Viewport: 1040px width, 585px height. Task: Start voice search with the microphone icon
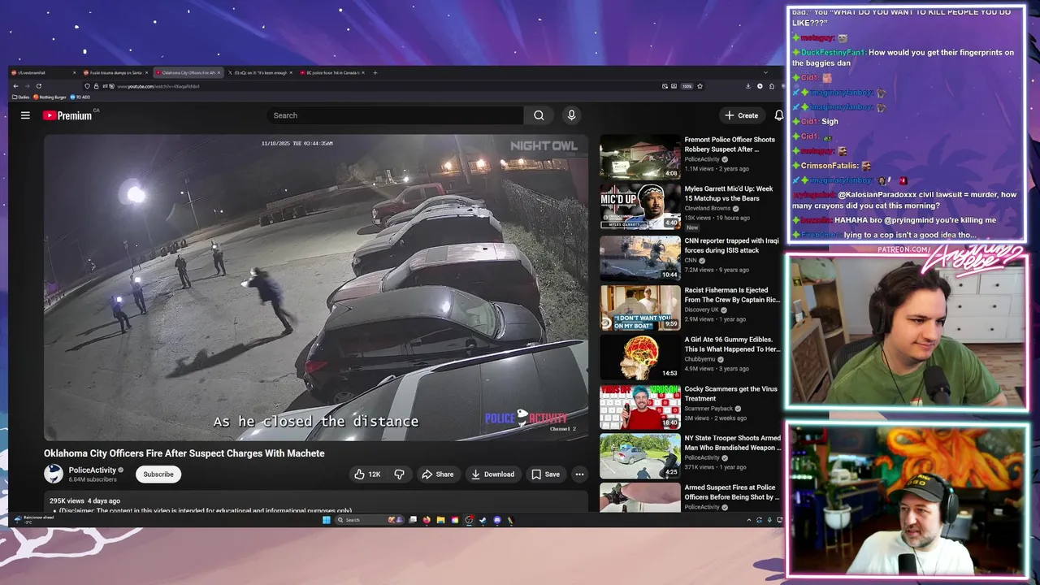pyautogui.click(x=571, y=115)
